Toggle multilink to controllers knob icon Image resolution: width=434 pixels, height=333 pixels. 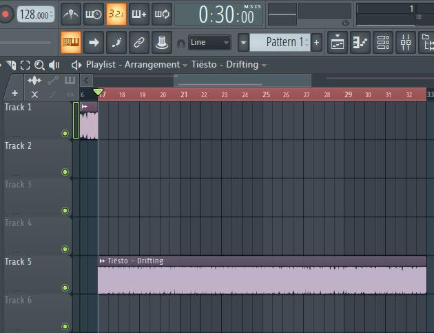pyautogui.click(x=162, y=42)
